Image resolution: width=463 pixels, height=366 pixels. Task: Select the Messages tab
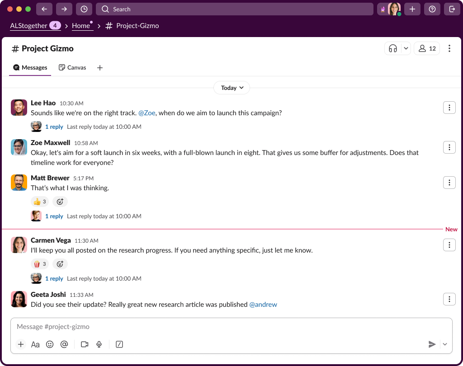(30, 67)
